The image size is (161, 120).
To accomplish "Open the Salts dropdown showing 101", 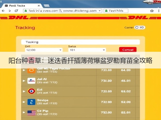I will click(x=87, y=50).
